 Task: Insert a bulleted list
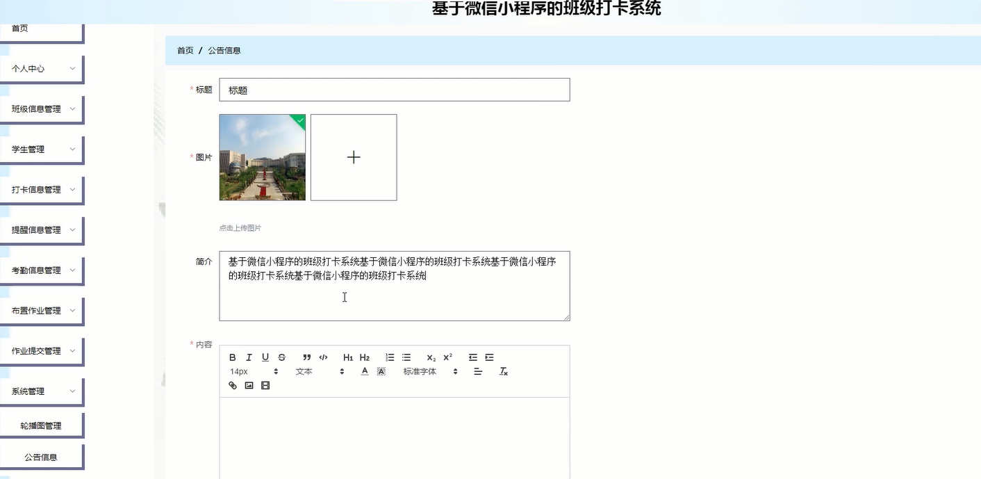406,357
